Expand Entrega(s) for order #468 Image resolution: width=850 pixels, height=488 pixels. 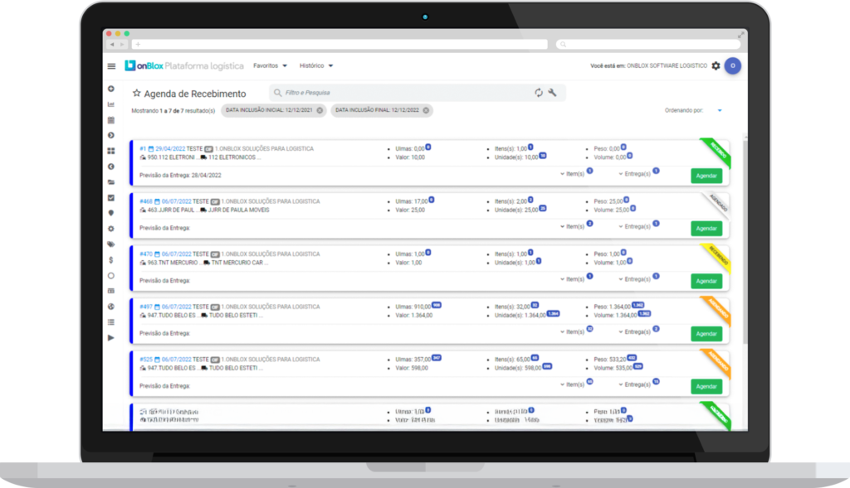[x=637, y=226]
